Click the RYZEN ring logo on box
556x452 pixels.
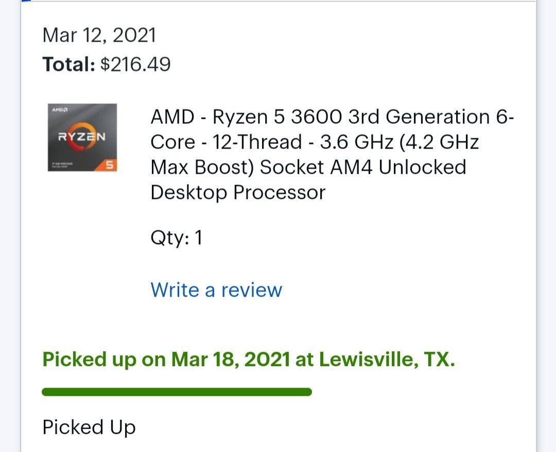click(82, 137)
